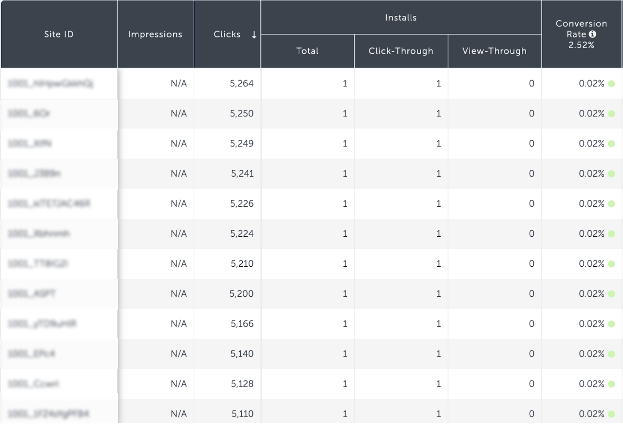The width and height of the screenshot is (623, 424).
Task: Click green status dot in 5,166 clicks row
Action: (611, 324)
